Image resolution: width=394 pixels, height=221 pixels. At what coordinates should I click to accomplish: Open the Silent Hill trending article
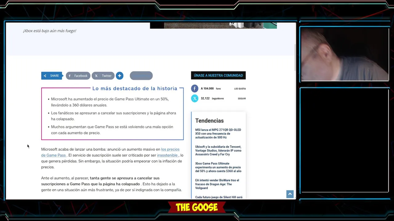(219, 197)
